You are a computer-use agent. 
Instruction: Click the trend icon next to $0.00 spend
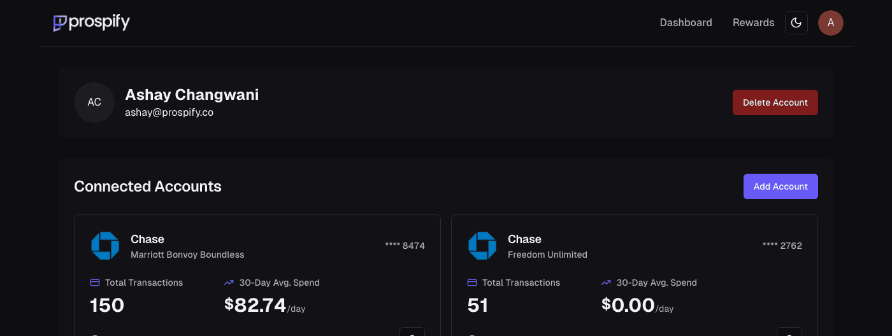click(607, 283)
